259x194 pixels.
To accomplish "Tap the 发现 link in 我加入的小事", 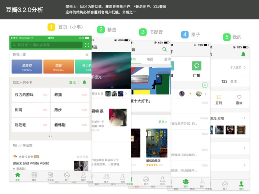I will (x=72, y=82).
